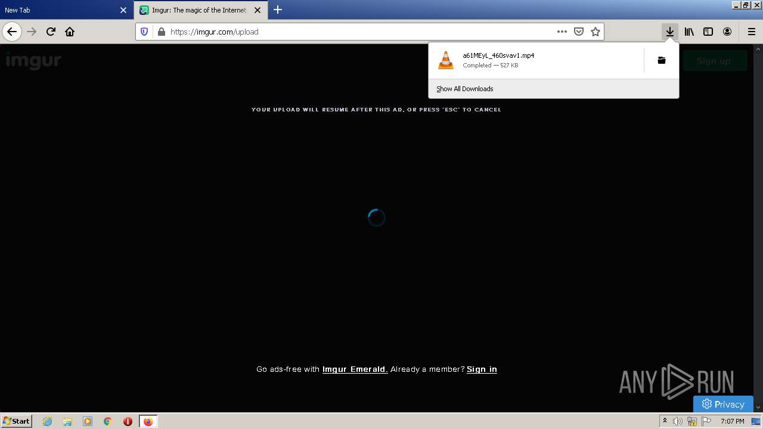
Task: Launch Chrome from taskbar
Action: (108, 421)
